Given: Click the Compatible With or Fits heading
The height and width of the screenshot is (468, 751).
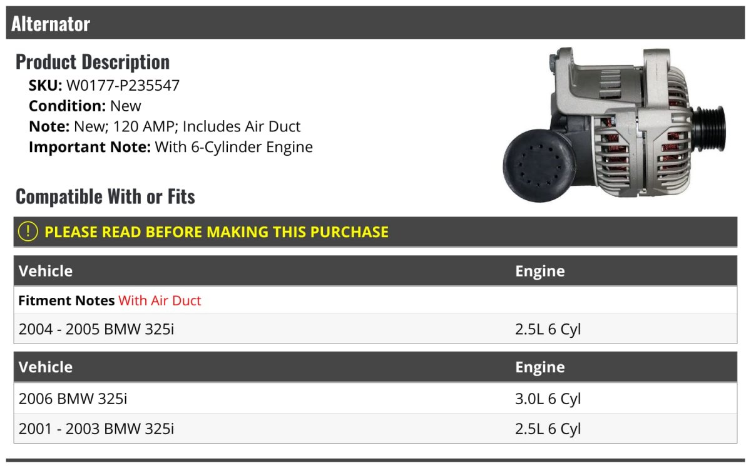Looking at the screenshot, I should (105, 196).
